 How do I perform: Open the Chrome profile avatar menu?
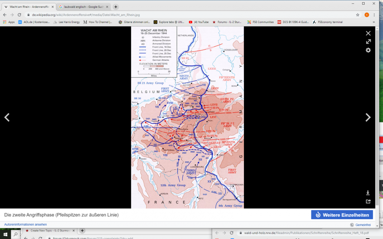(x=367, y=15)
